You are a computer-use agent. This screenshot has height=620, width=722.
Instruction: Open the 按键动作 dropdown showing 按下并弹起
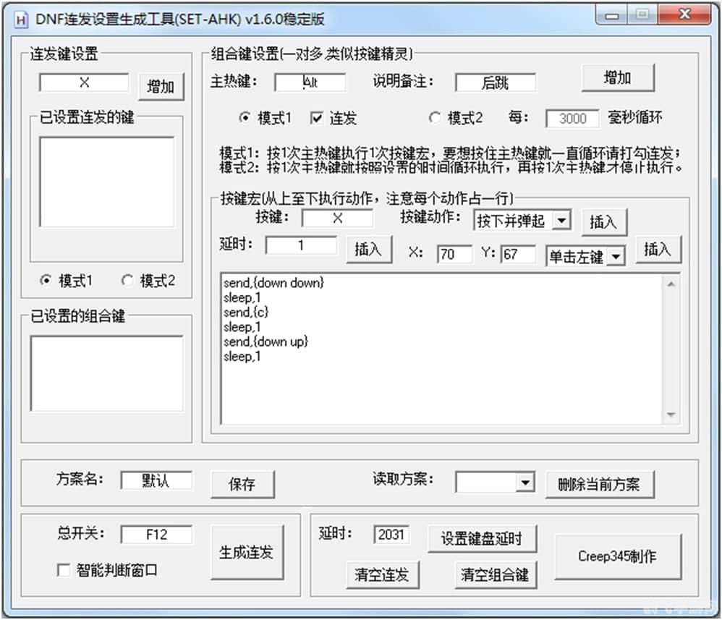click(x=523, y=220)
